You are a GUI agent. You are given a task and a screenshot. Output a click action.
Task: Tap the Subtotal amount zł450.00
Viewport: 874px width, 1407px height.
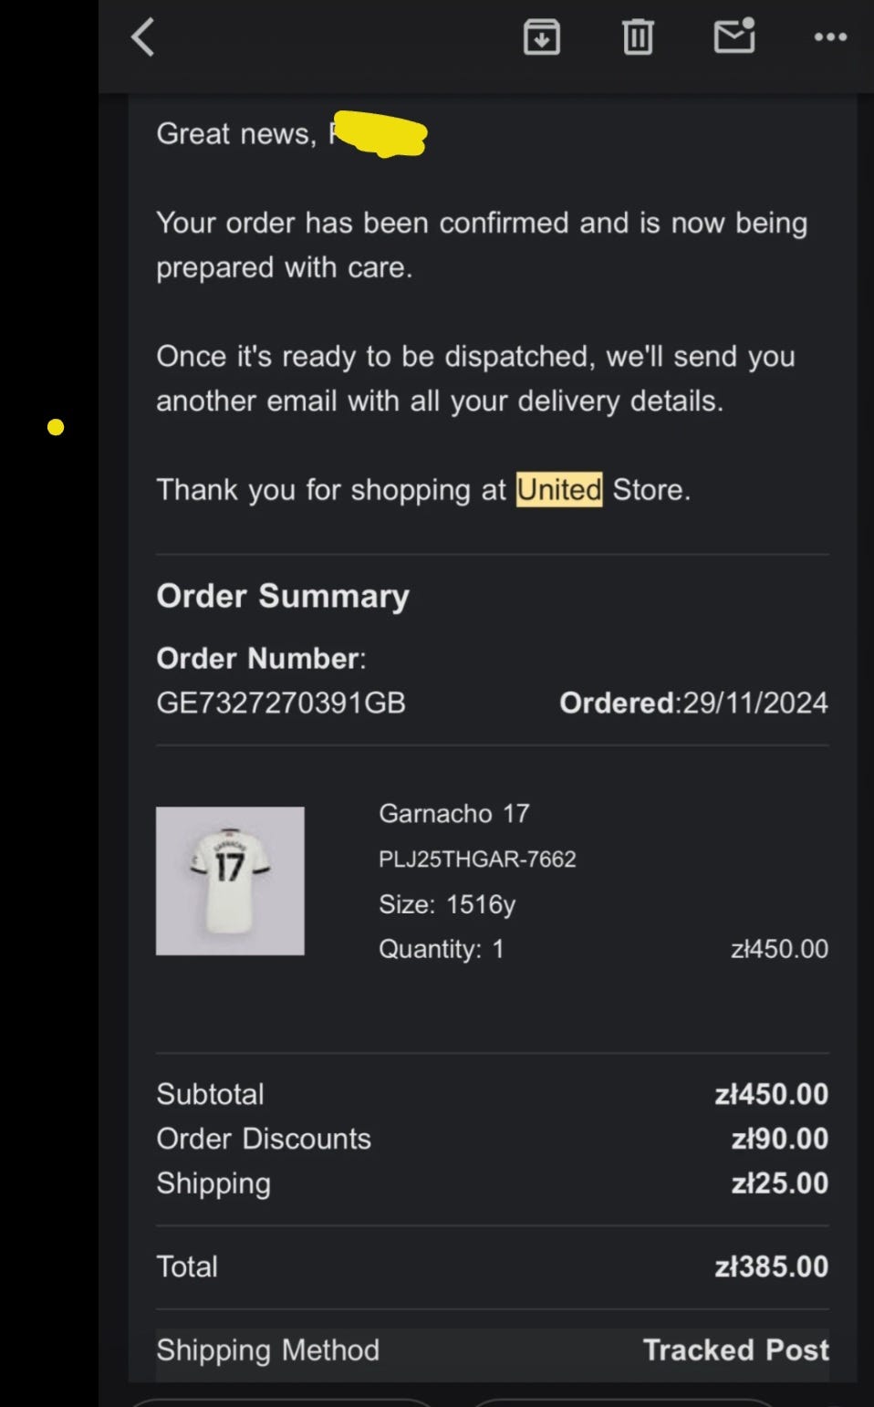pyautogui.click(x=772, y=1094)
